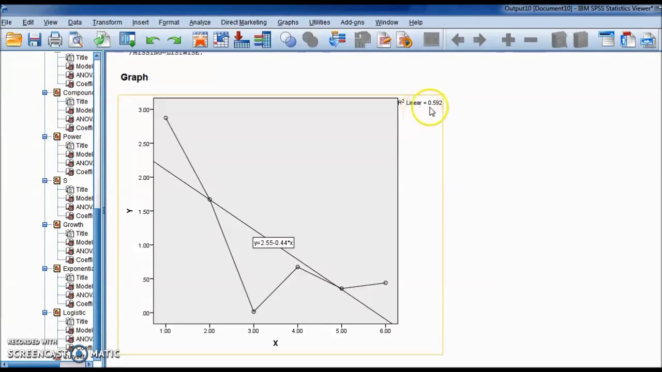
Task: Select Title under the Power node
Action: click(x=82, y=146)
